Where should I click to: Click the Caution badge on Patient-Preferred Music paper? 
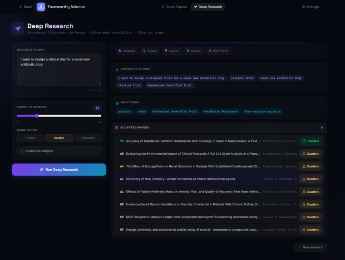310,192
